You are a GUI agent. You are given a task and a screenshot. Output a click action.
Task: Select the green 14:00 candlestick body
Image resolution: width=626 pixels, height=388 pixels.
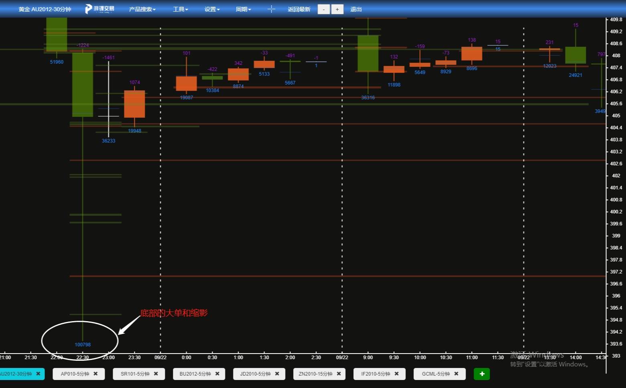[x=575, y=55]
